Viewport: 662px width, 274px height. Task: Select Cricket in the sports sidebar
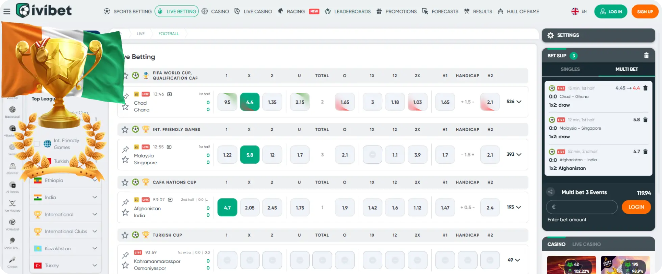tap(12, 262)
